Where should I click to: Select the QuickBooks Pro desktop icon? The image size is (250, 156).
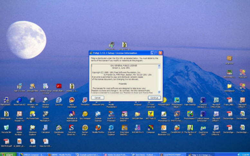(x=59, y=130)
